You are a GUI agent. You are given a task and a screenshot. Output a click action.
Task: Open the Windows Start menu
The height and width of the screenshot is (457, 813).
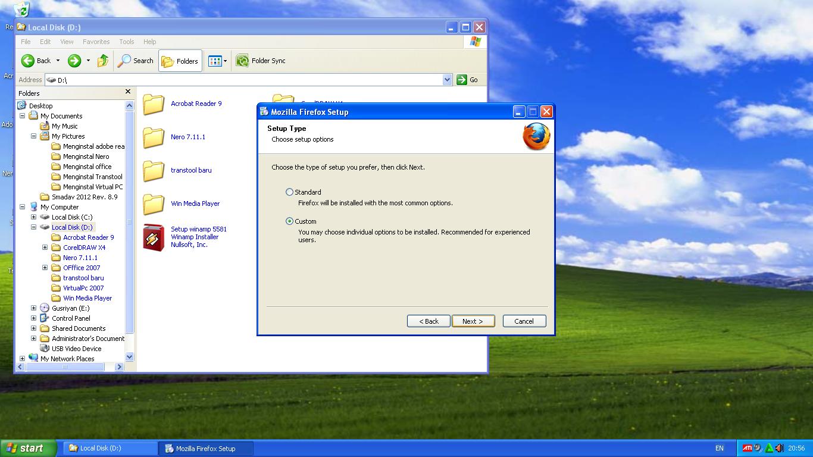pyautogui.click(x=29, y=448)
